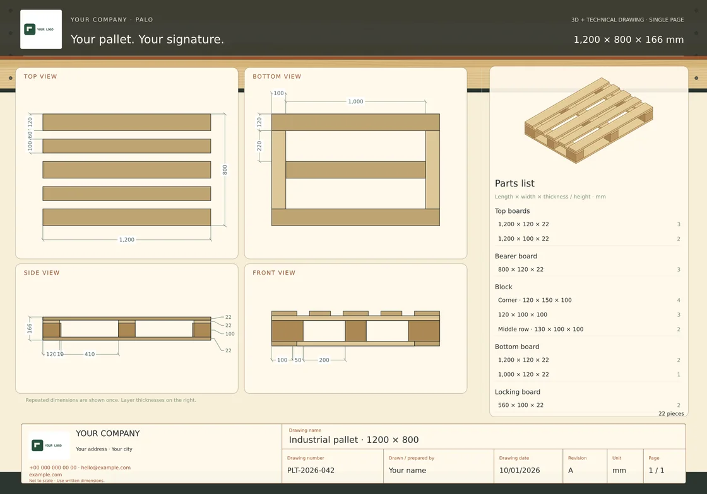Select the topmost board in the top view drawing
This screenshot has width=707, height=494.
tap(127, 122)
